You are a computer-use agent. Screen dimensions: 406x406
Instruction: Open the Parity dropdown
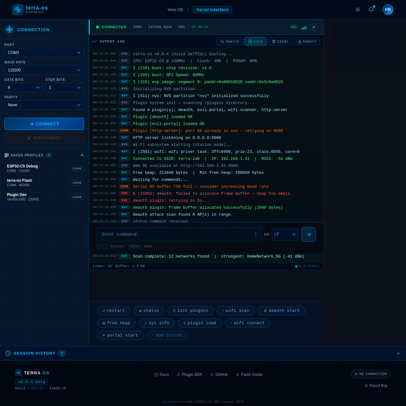pyautogui.click(x=44, y=105)
